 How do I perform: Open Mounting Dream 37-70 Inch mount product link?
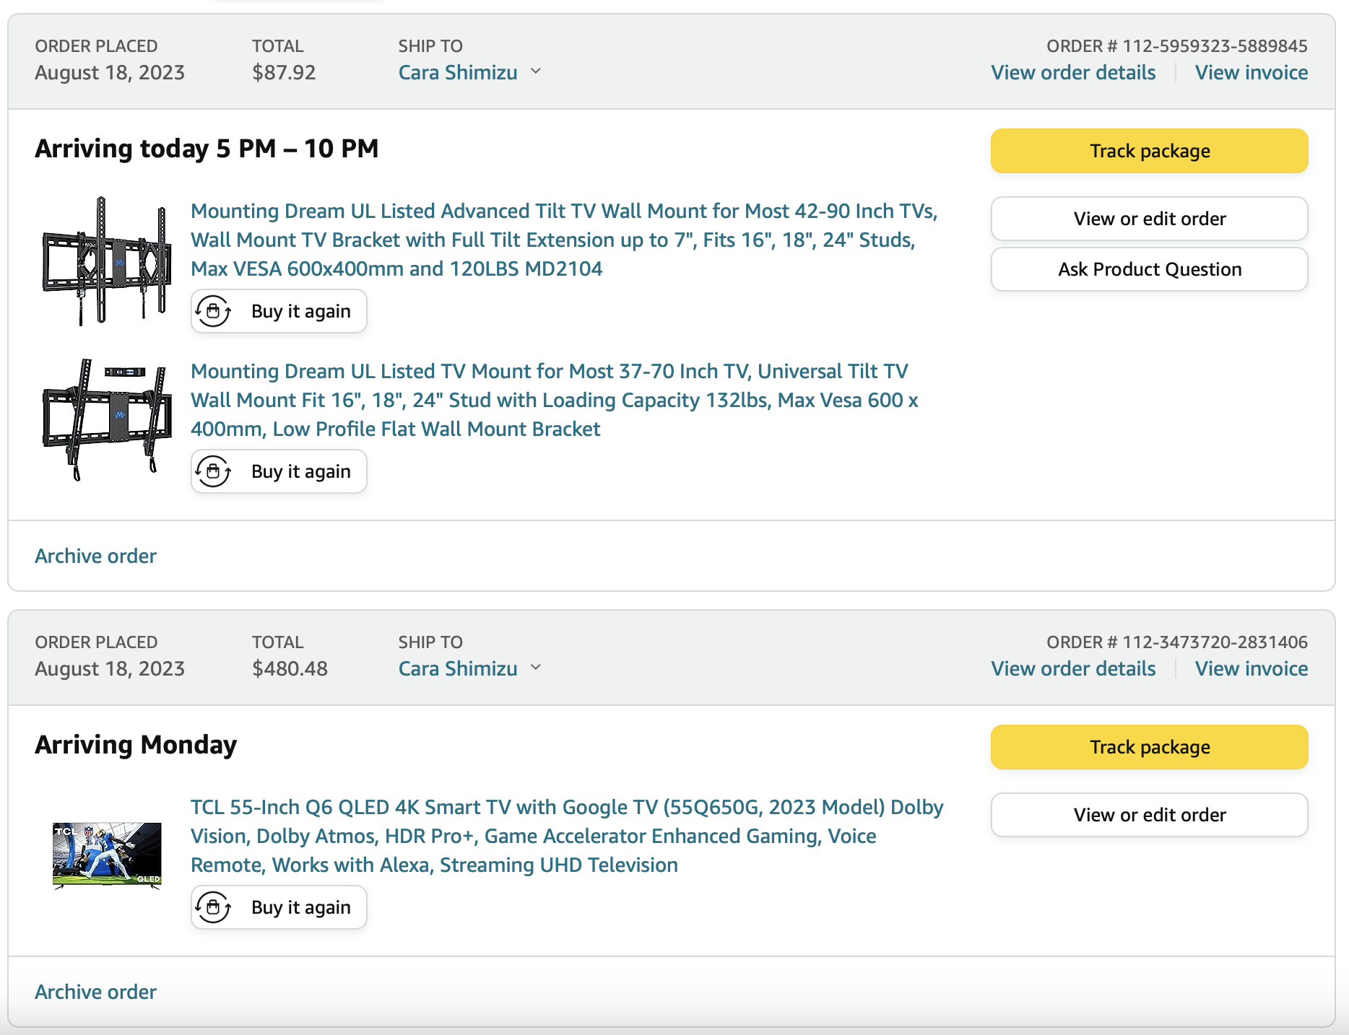click(x=555, y=400)
